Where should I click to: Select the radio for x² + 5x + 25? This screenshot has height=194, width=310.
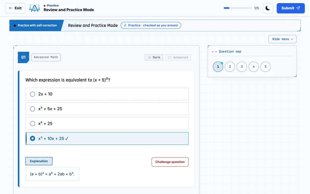coord(33,109)
